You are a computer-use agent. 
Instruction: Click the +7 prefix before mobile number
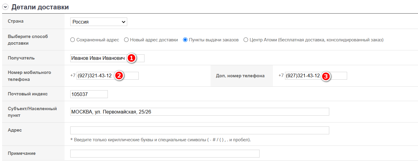pyautogui.click(x=73, y=75)
